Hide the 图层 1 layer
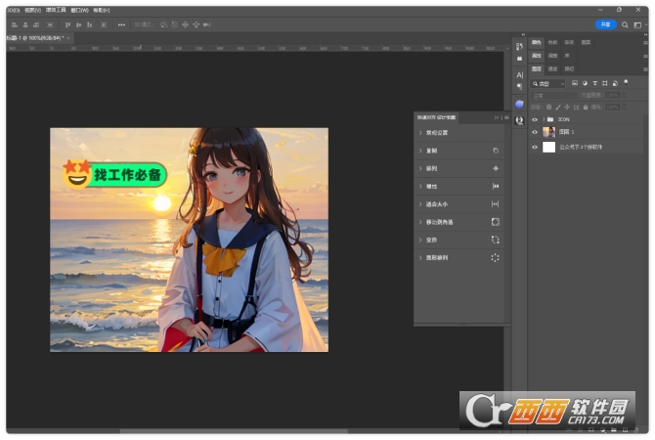Screen dimensions: 655x440 (x=535, y=132)
